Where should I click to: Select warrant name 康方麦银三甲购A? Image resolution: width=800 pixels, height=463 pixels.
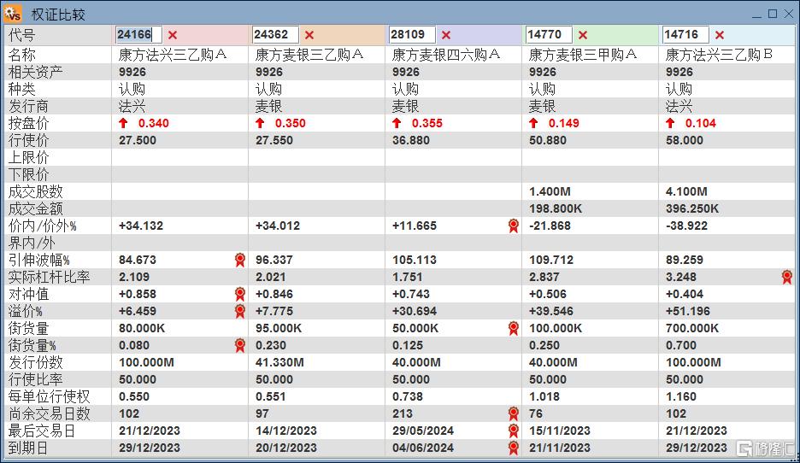pyautogui.click(x=583, y=55)
